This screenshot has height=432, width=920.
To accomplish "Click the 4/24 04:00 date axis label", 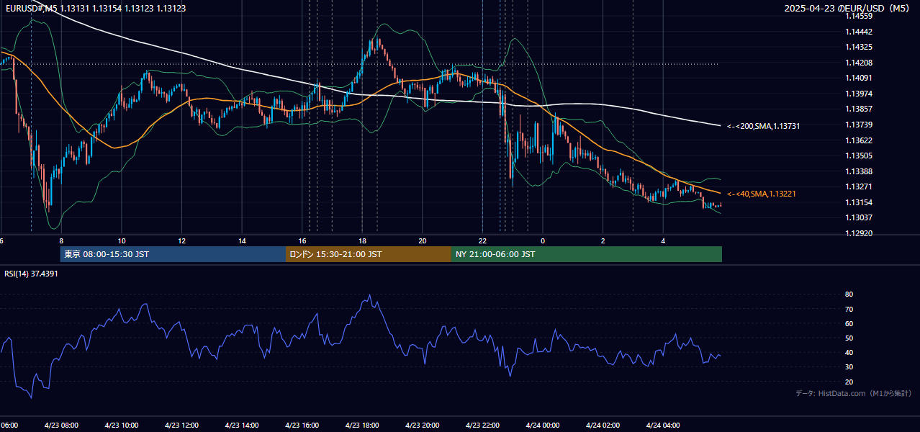I will (x=663, y=426).
